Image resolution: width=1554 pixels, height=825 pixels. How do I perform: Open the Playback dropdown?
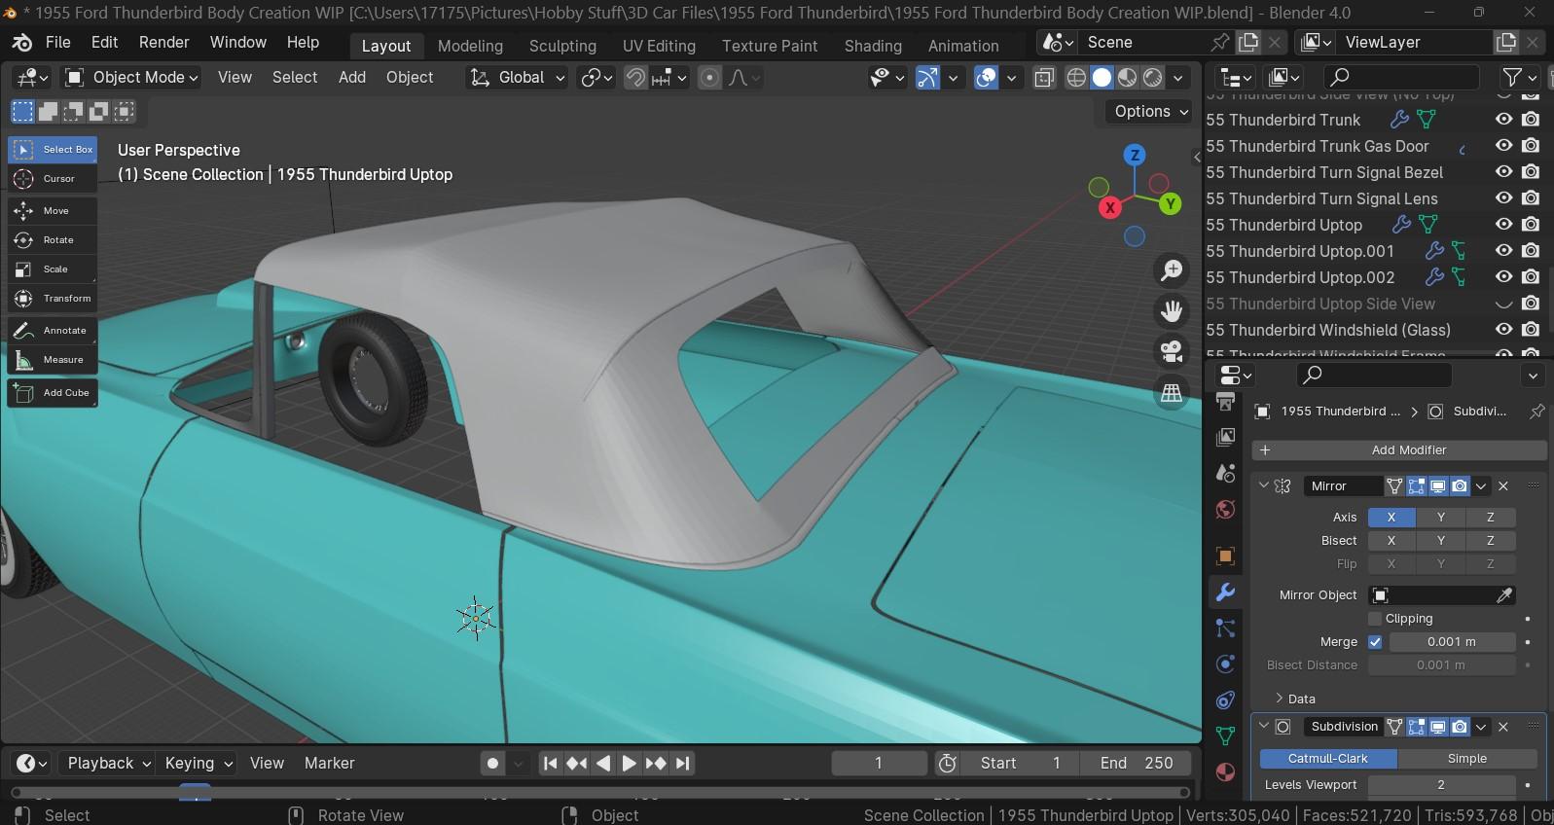tap(108, 764)
